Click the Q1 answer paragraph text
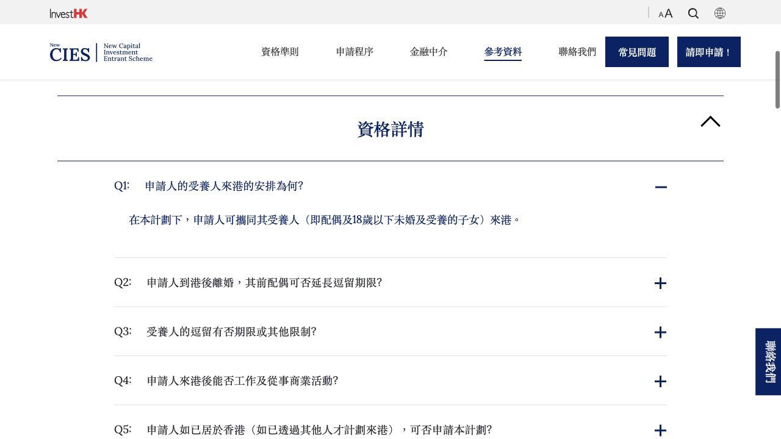Image resolution: width=781 pixels, height=439 pixels. tap(325, 220)
